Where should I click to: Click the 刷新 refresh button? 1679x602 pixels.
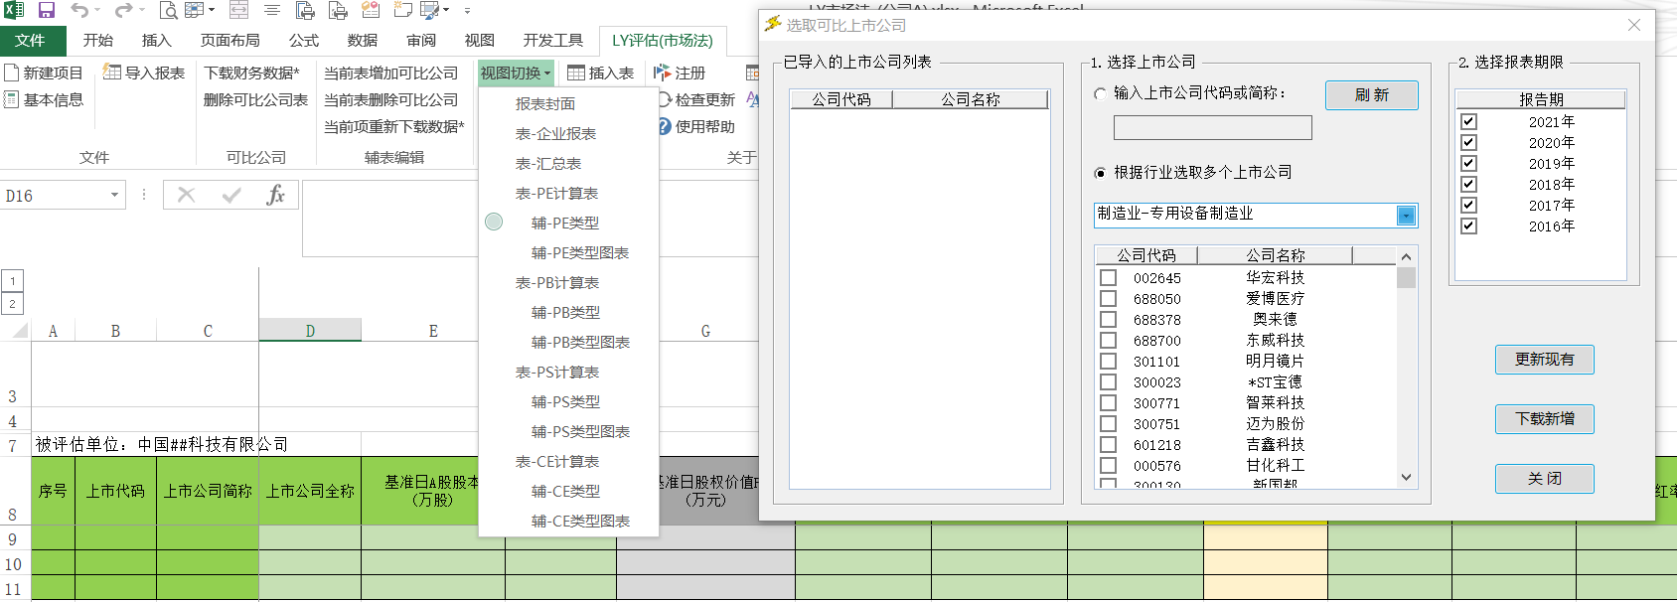coord(1371,95)
